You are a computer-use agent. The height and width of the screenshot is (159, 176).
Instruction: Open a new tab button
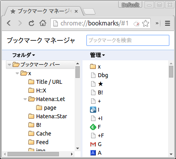89,11
